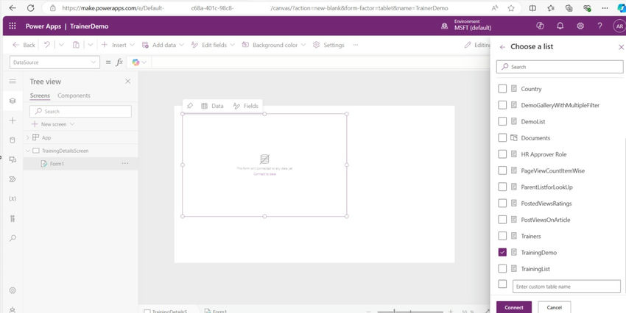Image resolution: width=626 pixels, height=313 pixels.
Task: Switch to the Components tab
Action: tap(74, 96)
